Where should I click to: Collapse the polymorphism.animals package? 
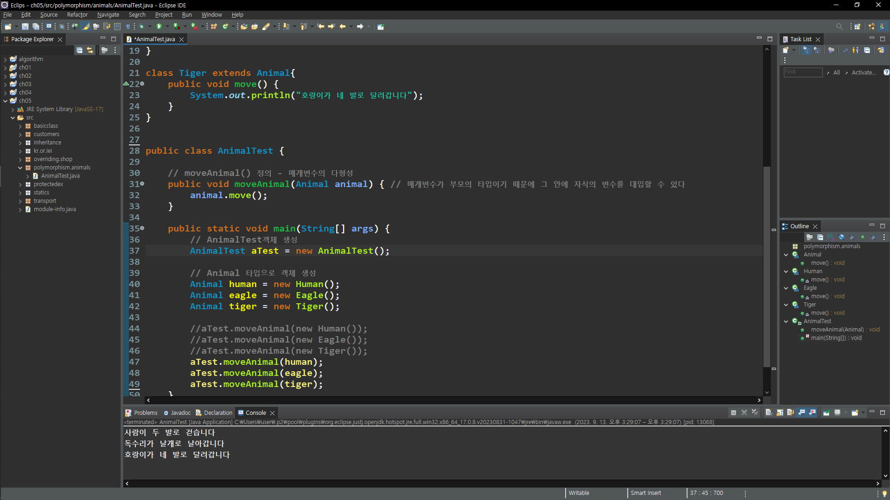pyautogui.click(x=20, y=168)
